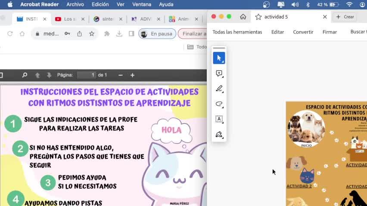Select the freehand lasso drawing tool
367x206 pixels.
(x=219, y=104)
